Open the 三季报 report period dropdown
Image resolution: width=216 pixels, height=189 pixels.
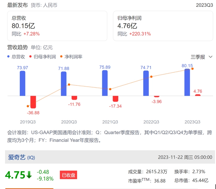point(201,57)
